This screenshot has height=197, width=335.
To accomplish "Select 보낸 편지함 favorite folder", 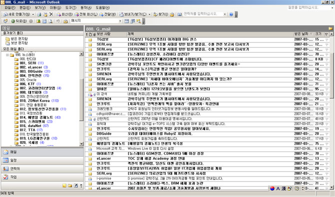I will pyautogui.click(x=19, y=43).
